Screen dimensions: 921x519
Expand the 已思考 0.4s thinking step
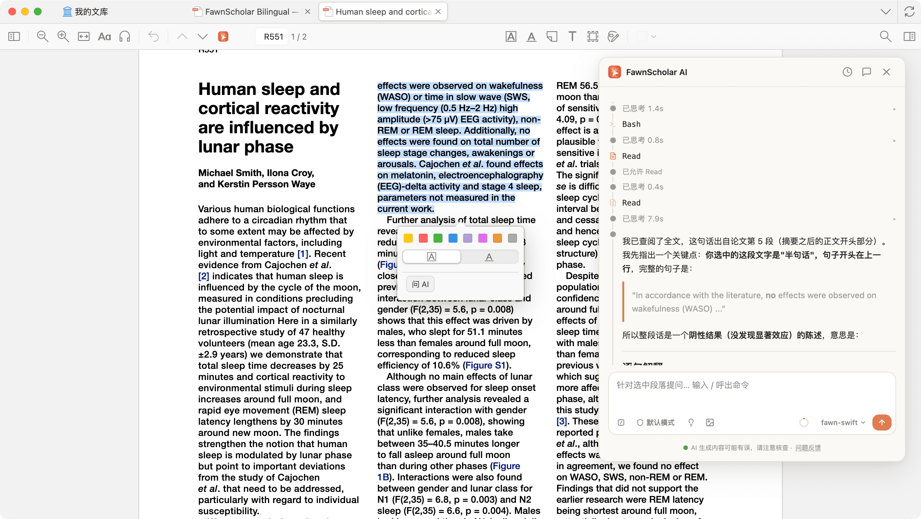coord(642,187)
